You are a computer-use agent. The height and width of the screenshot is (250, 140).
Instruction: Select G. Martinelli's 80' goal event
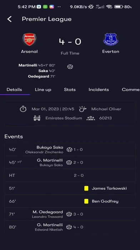(x=70, y=227)
